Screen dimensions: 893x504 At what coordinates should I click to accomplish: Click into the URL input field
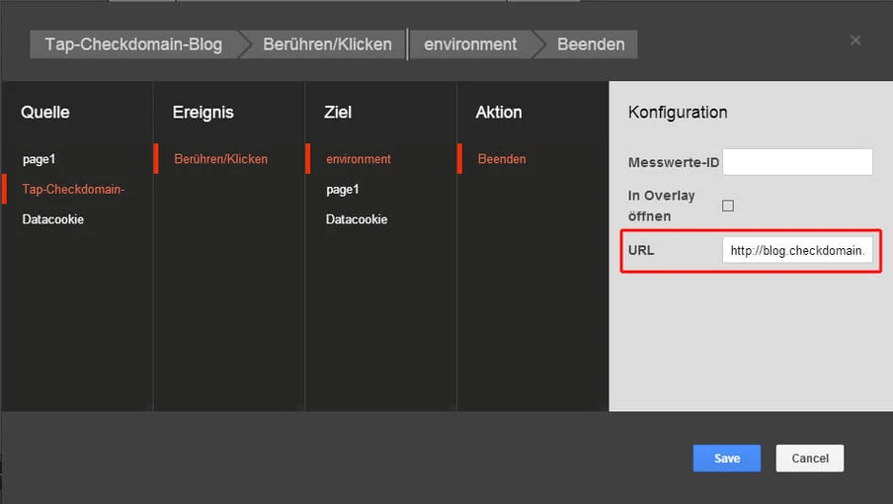click(797, 251)
